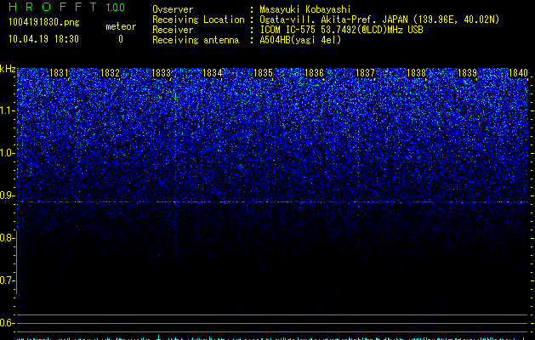The image size is (535, 340).
Task: Click the 1831 time marker
Action: (x=59, y=73)
